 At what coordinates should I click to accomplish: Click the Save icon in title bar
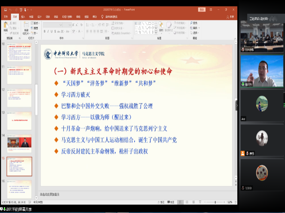click(4, 9)
